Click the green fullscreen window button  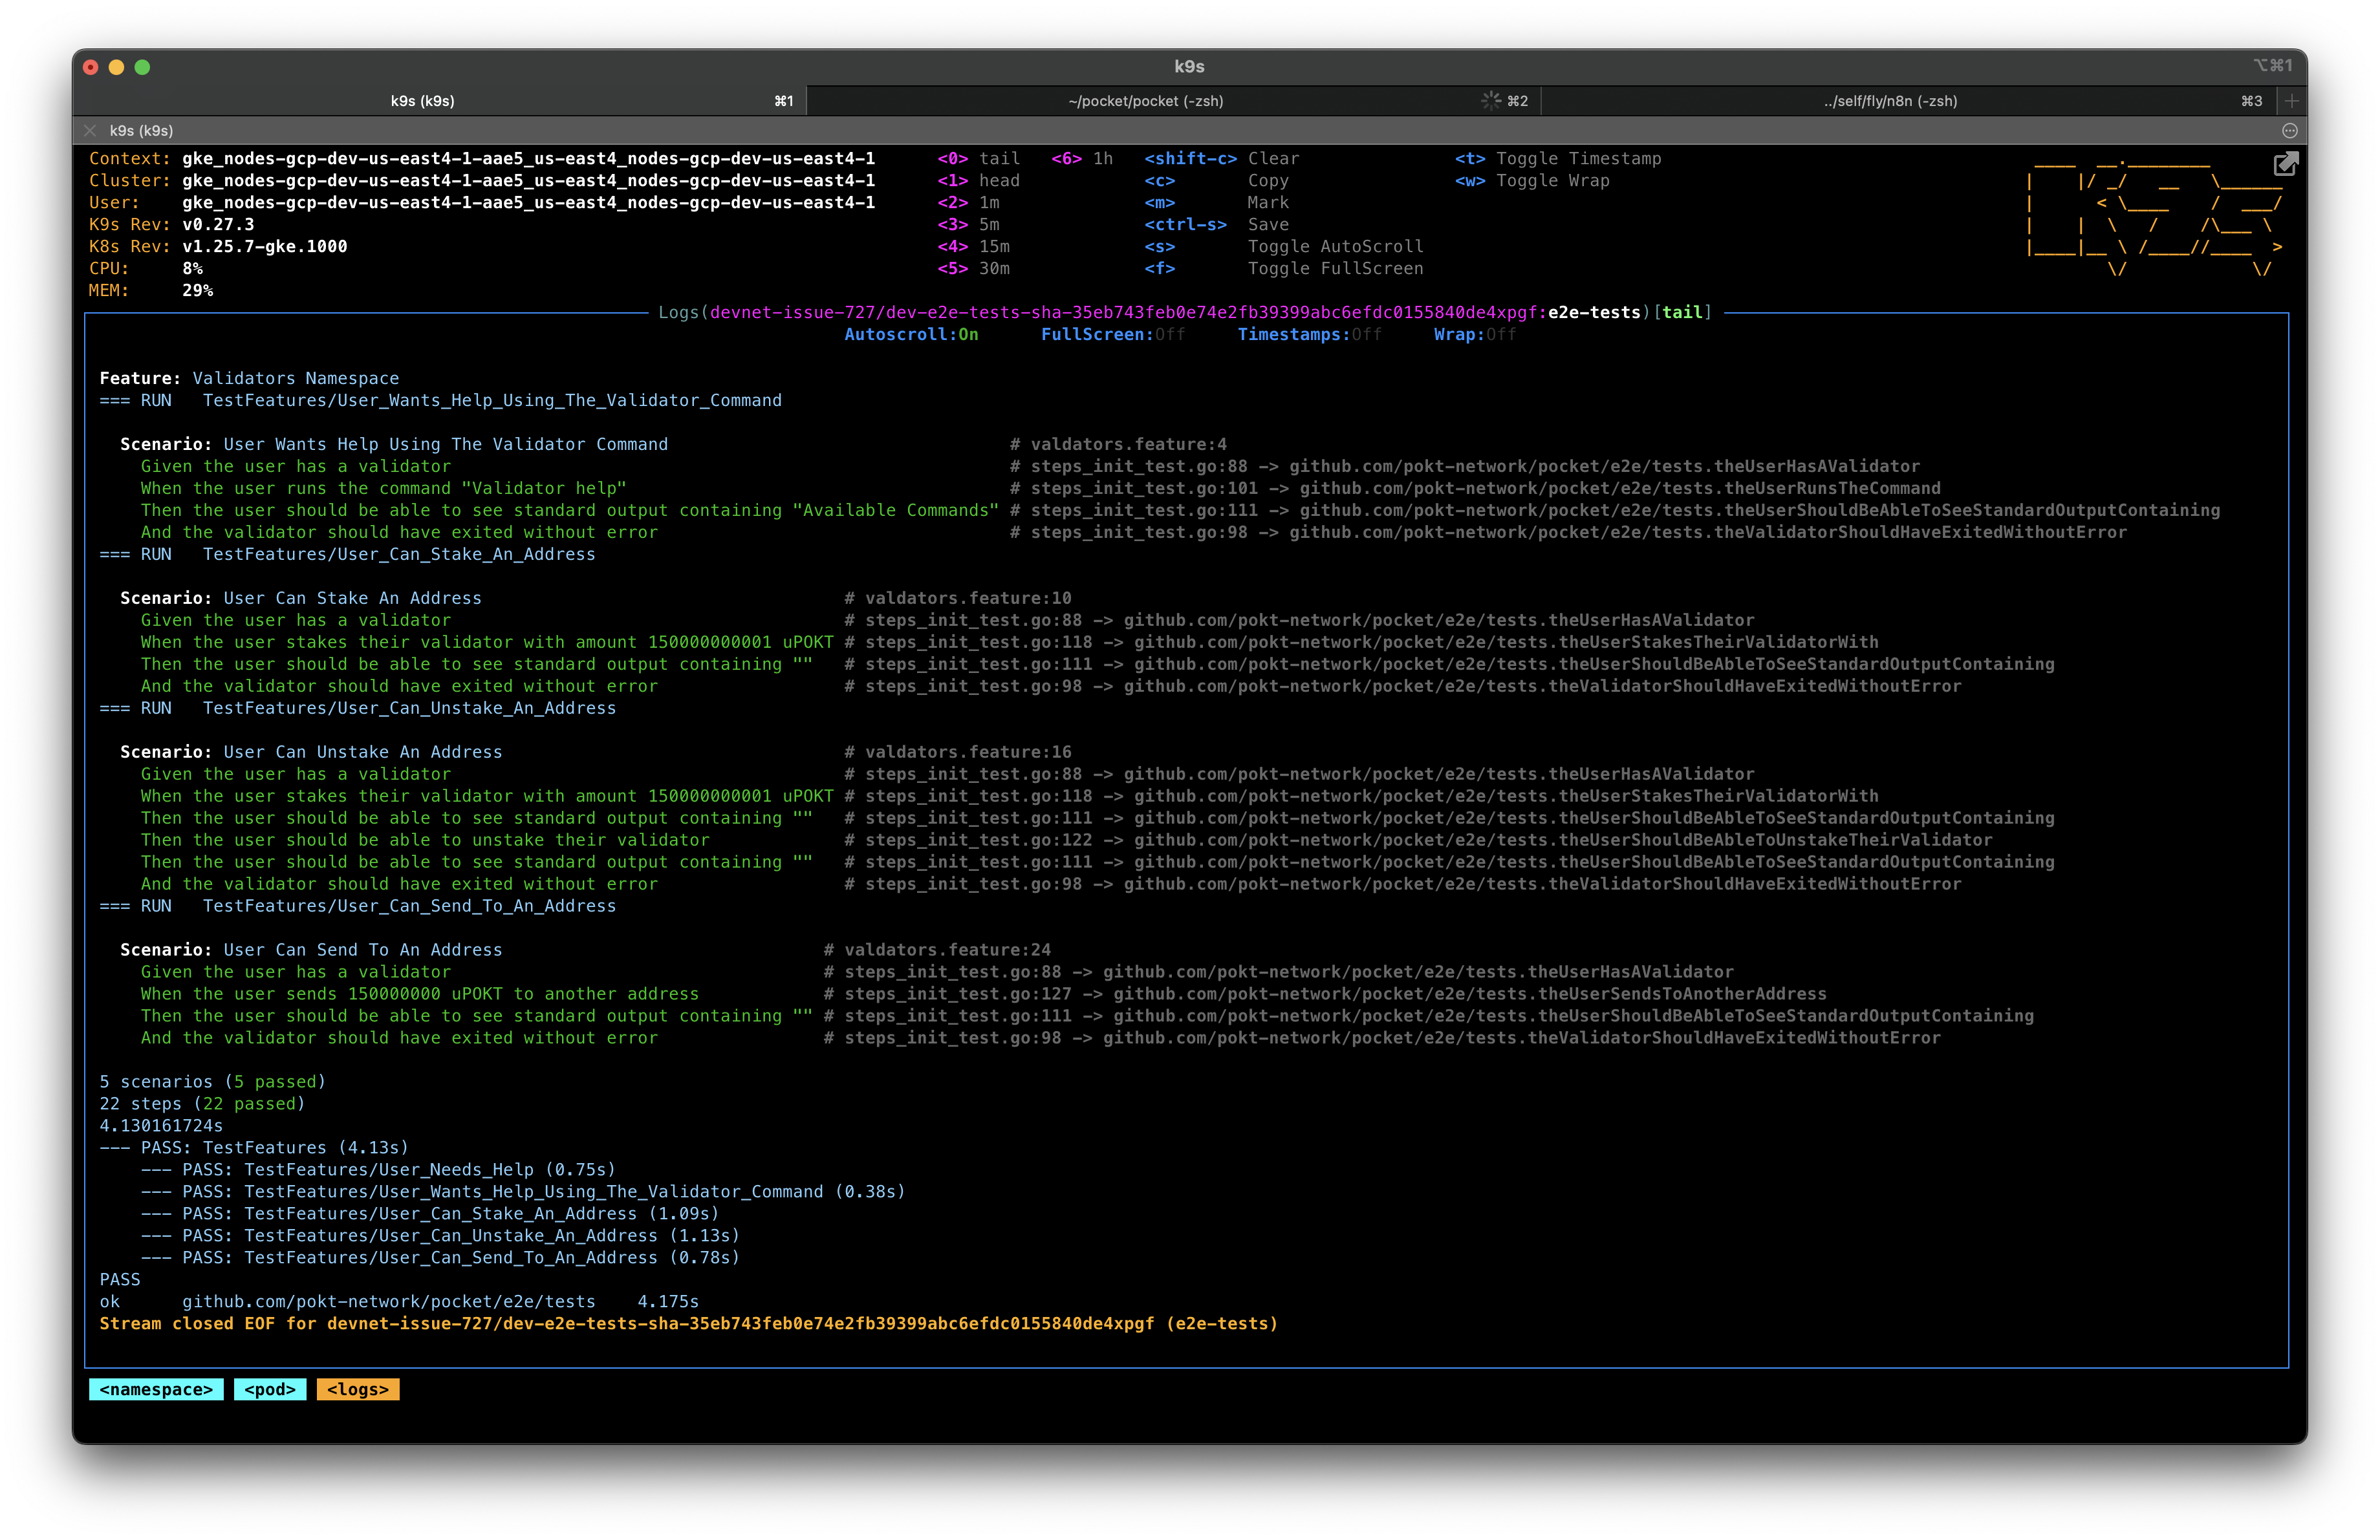tap(142, 67)
